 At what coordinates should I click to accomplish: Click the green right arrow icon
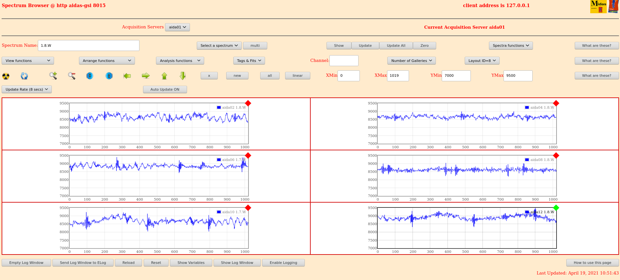tap(146, 76)
